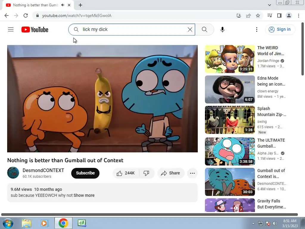305x229 pixels.
Task: Open Windows Start button
Action: coord(7,223)
